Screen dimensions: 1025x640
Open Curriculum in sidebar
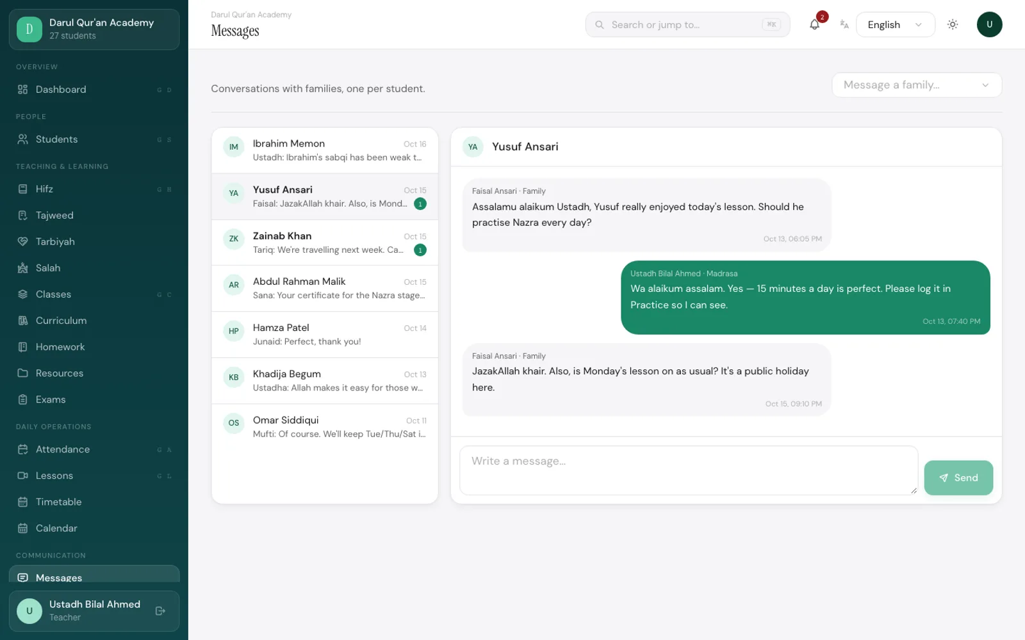(94, 321)
